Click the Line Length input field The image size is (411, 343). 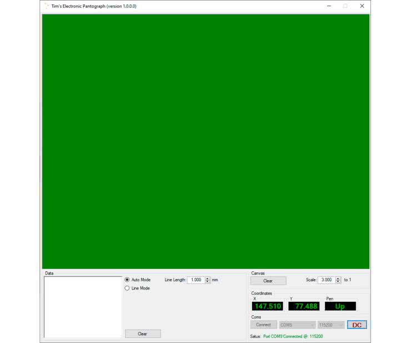click(x=196, y=280)
